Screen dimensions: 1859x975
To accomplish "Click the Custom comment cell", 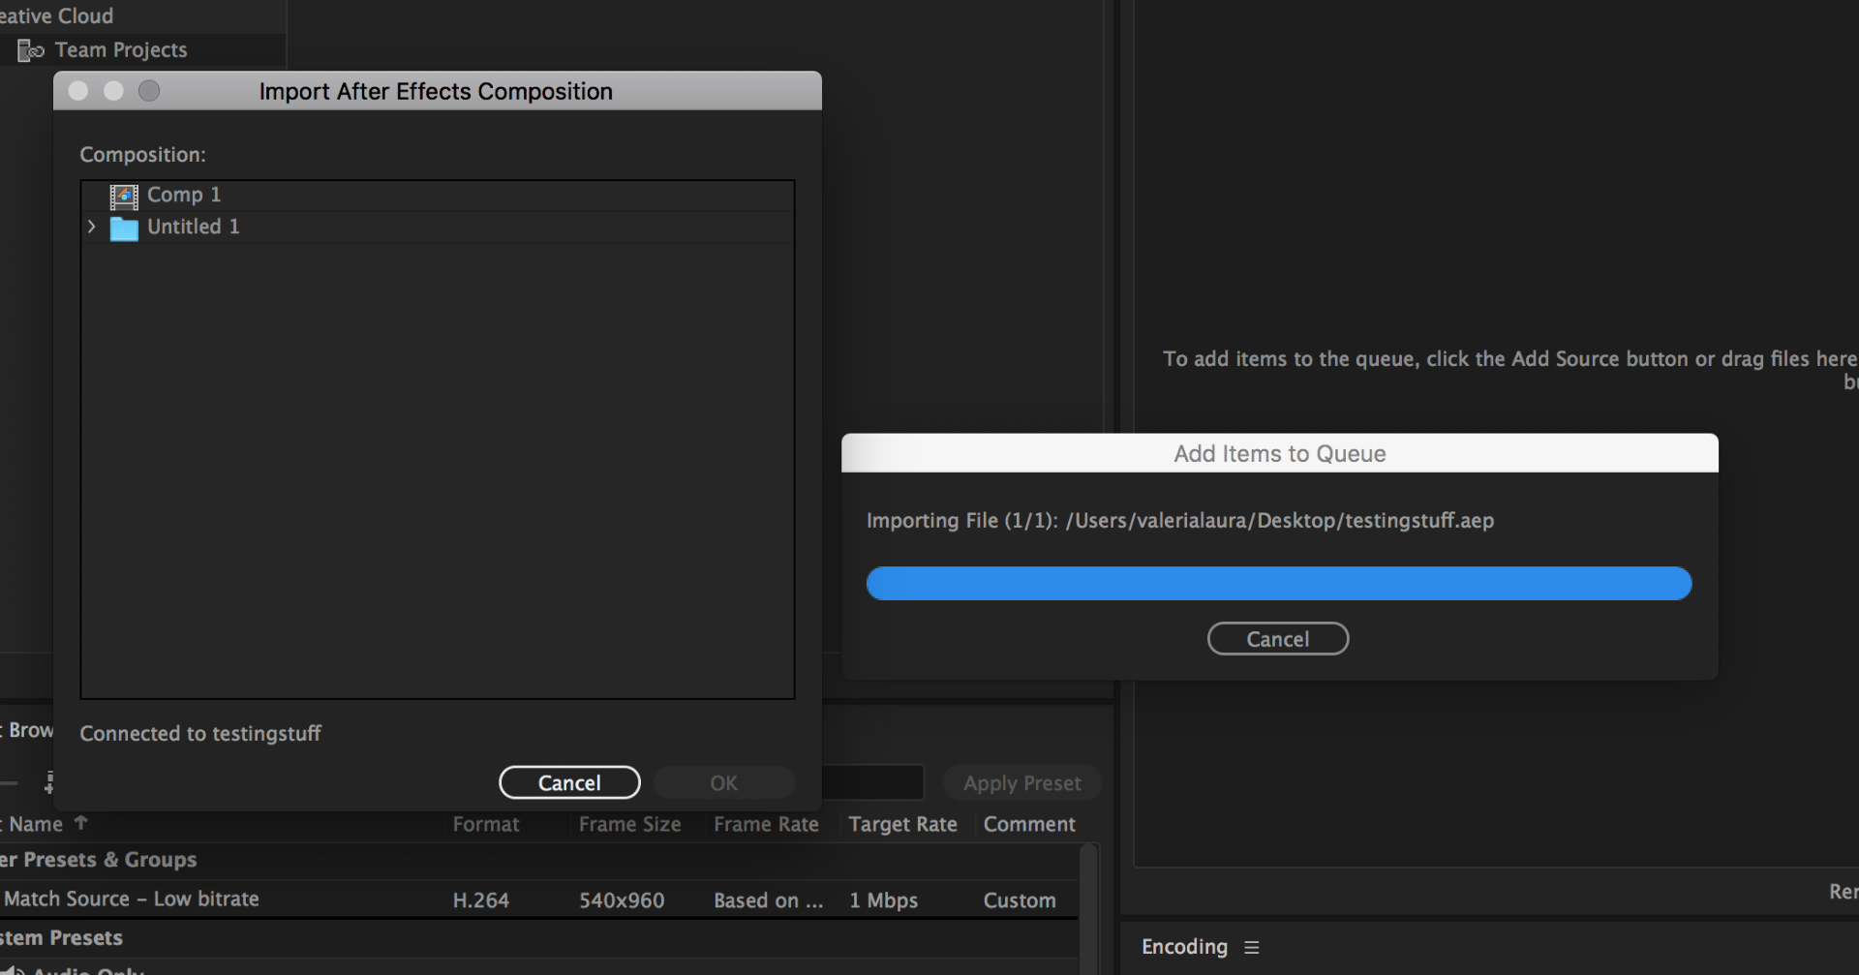I will tap(1020, 900).
